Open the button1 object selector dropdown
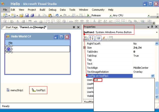The width and height of the screenshot is (159, 112). click(x=157, y=32)
